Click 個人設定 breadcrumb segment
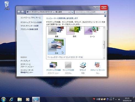Viewport: 135px width, 102px height. [x=59, y=12]
